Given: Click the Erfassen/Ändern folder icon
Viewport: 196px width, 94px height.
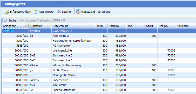Looking at the screenshot, I should (x=7, y=12).
